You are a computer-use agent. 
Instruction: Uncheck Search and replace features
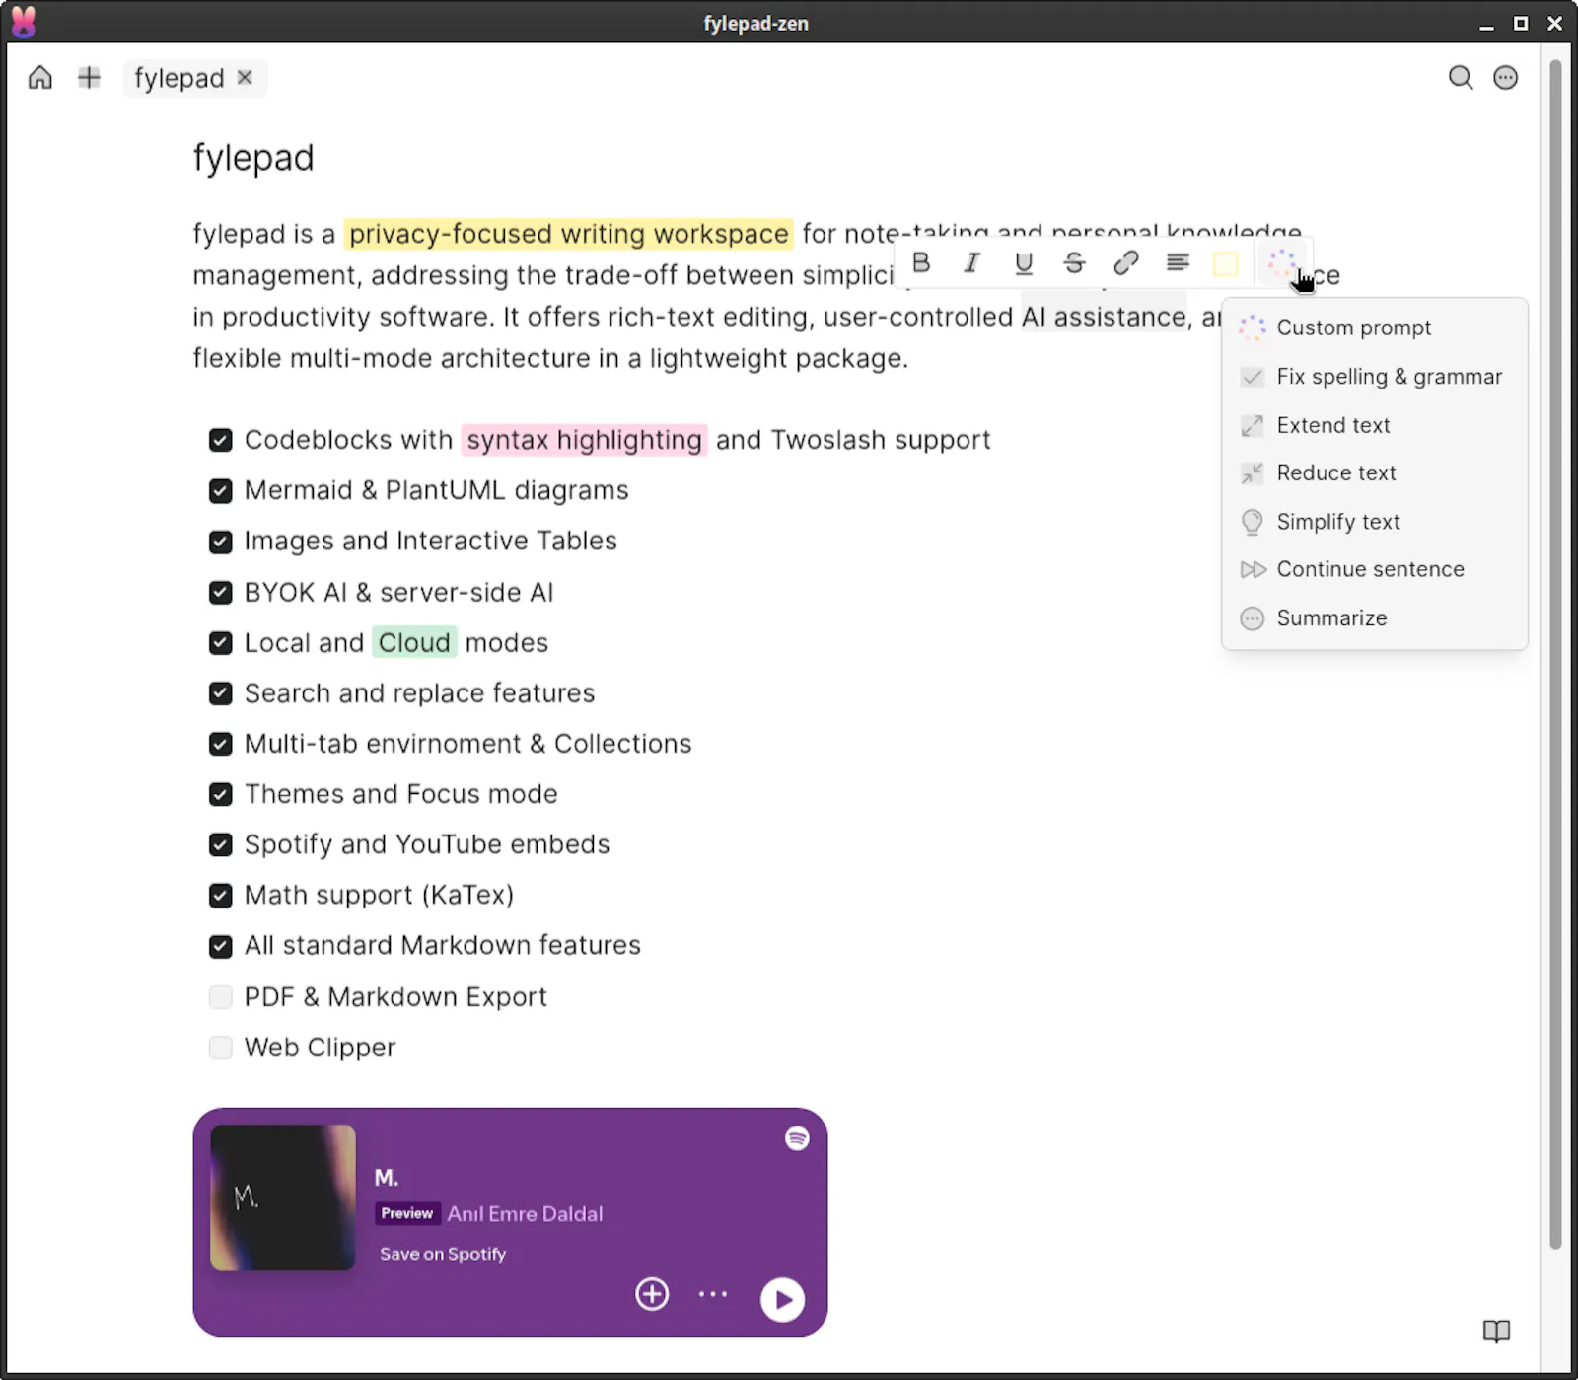221,693
